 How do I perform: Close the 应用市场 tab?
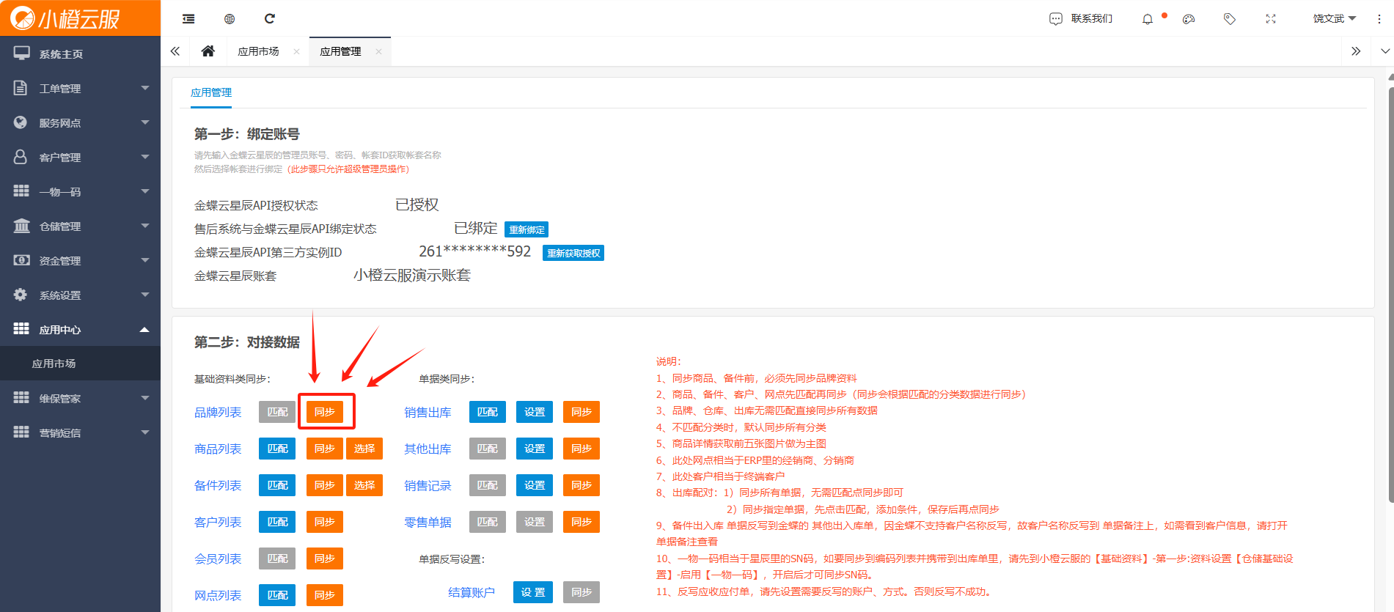[x=296, y=51]
